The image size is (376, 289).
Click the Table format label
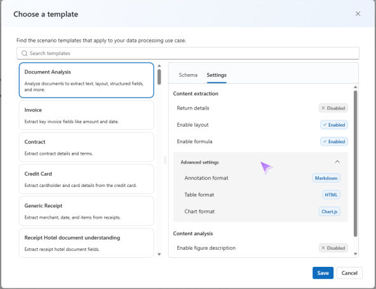[199, 195]
